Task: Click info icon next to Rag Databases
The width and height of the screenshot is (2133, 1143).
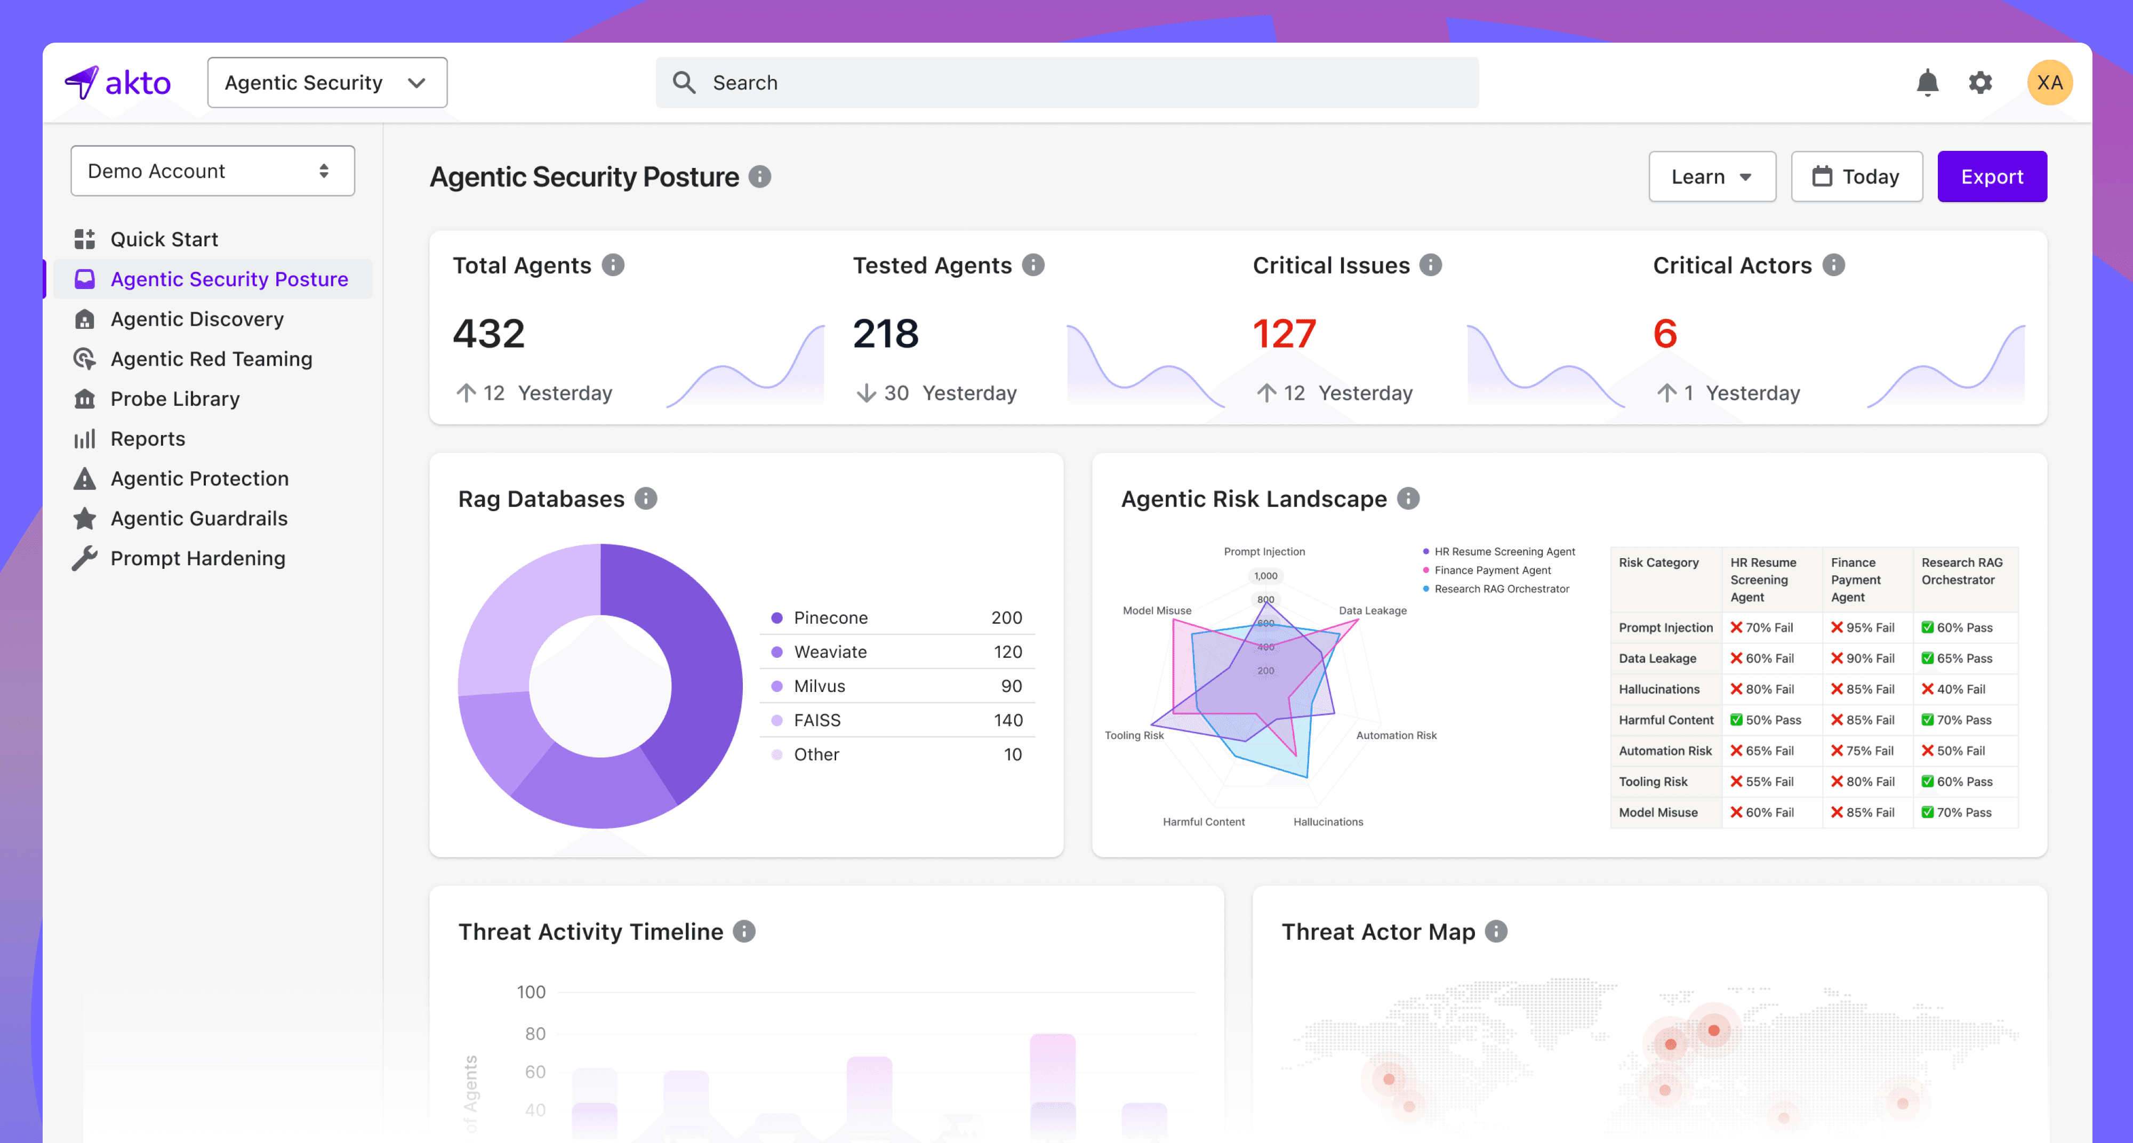Action: point(646,498)
